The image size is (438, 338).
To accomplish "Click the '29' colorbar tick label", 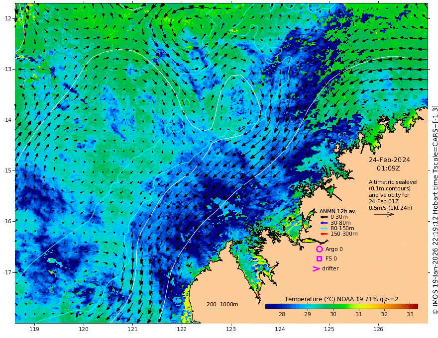I will pos(308,314).
